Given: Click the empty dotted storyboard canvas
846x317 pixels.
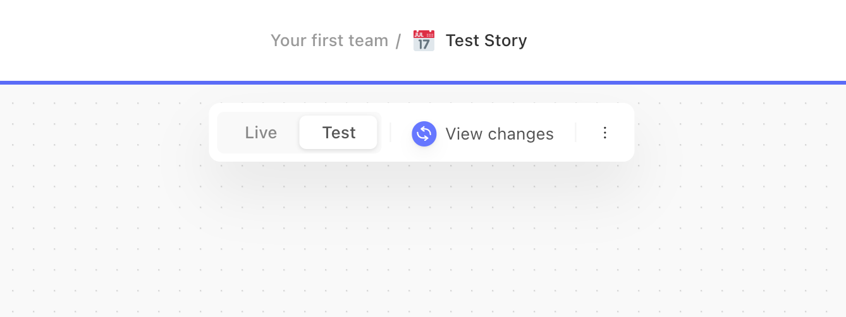Looking at the screenshot, I should [423, 246].
